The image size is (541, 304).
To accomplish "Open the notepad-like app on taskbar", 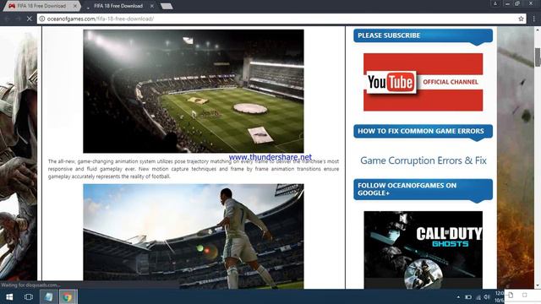I will tap(49, 296).
